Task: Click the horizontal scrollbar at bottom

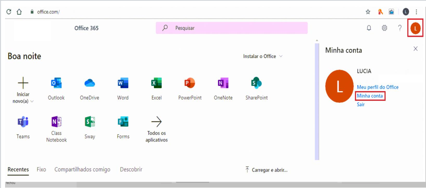Action: [193, 182]
